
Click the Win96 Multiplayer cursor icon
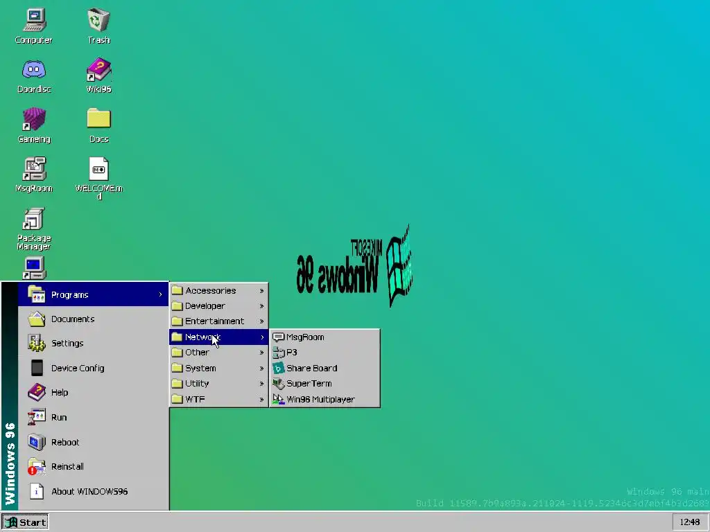[x=279, y=399]
